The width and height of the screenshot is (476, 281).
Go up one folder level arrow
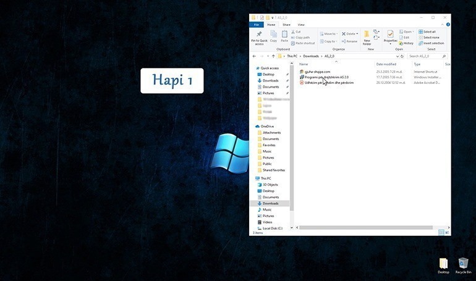[273, 56]
